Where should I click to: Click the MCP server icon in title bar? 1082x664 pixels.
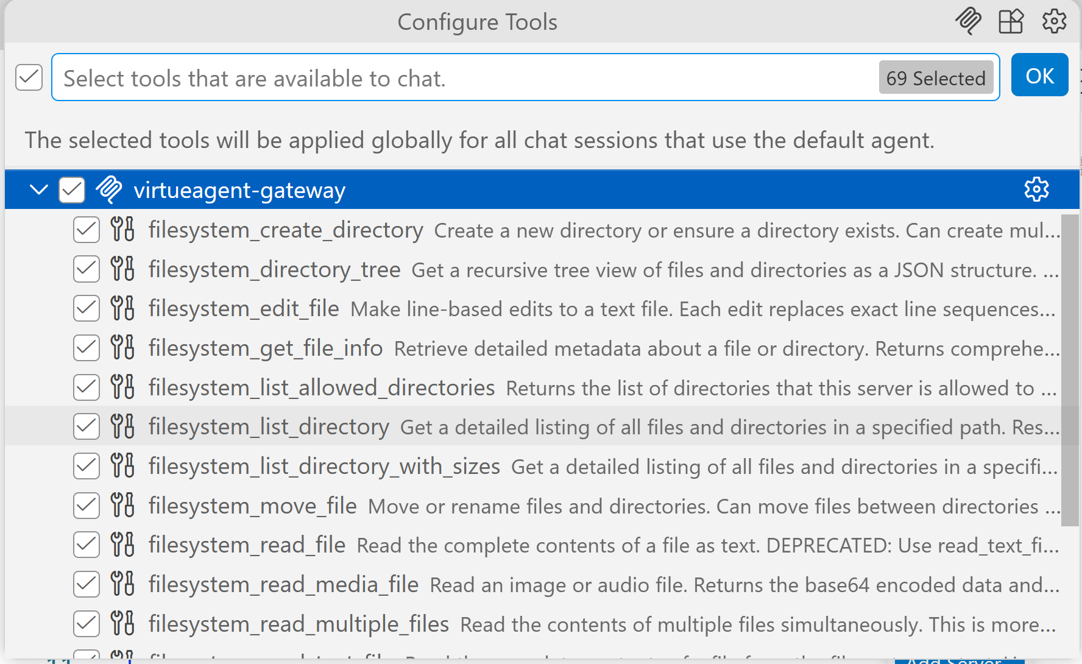(967, 21)
